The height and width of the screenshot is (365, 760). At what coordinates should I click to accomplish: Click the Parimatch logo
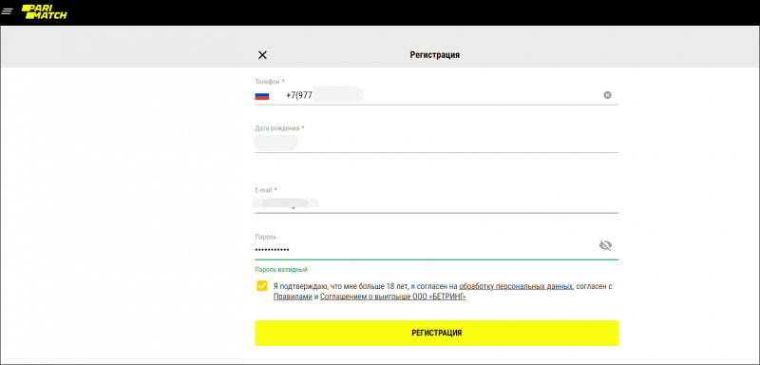[44, 11]
